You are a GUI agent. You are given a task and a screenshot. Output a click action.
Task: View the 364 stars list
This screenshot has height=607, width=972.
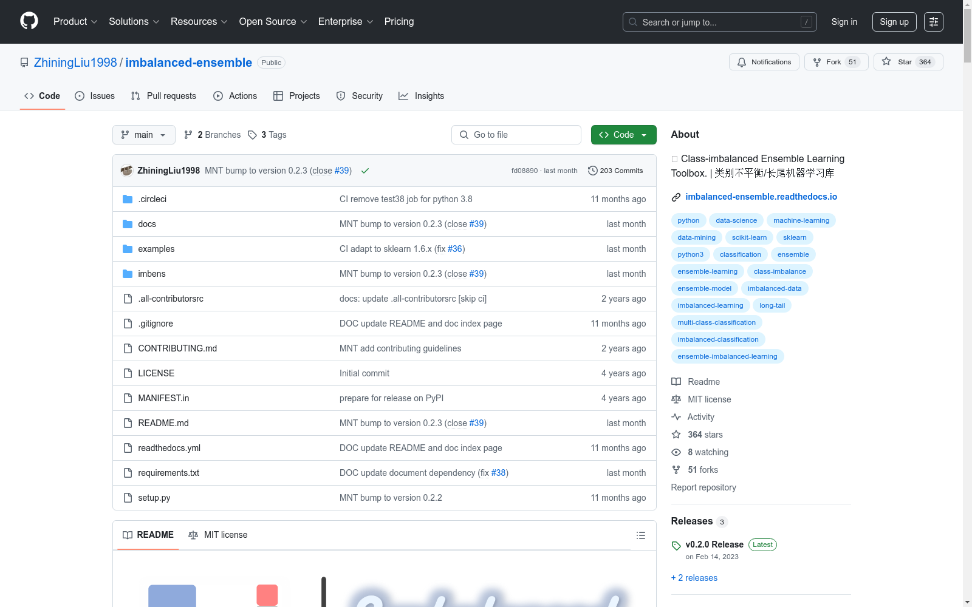(697, 435)
